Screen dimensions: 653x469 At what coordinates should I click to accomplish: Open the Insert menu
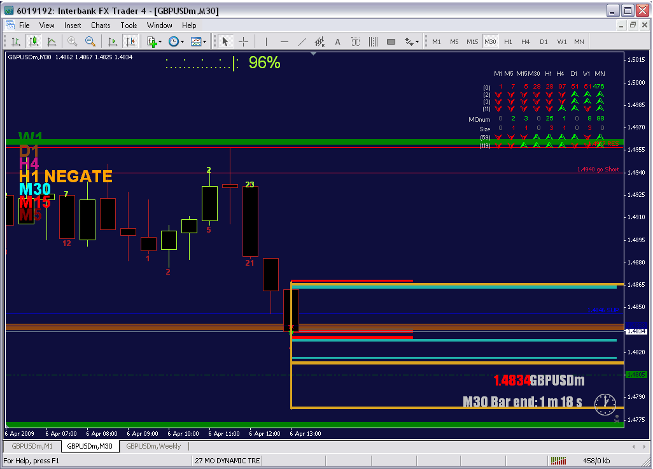tap(73, 25)
